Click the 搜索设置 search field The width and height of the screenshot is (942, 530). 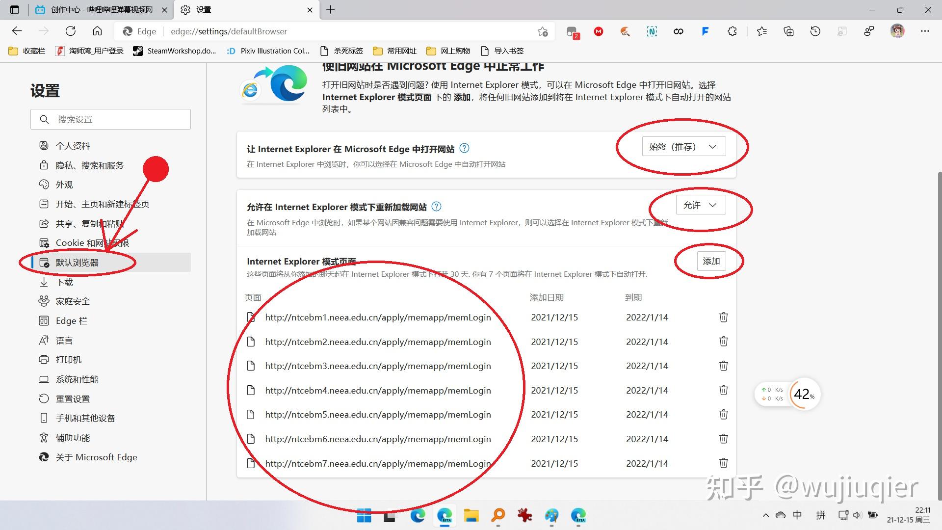pos(110,119)
